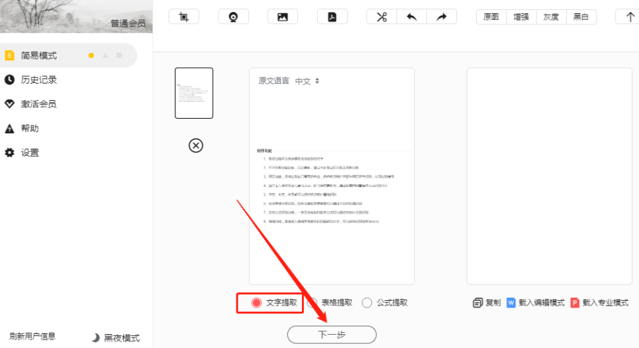Click 载入专业模式 link
The height and width of the screenshot is (348, 639).
pos(605,303)
